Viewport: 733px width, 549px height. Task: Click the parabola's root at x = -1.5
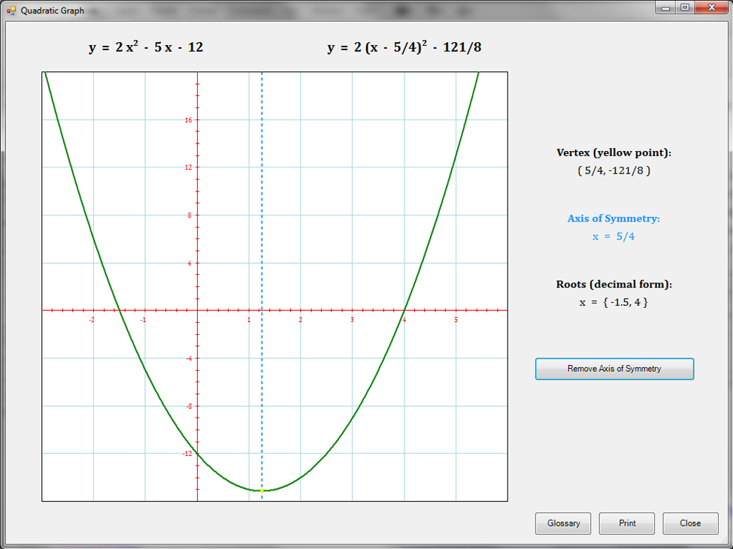[x=120, y=309]
